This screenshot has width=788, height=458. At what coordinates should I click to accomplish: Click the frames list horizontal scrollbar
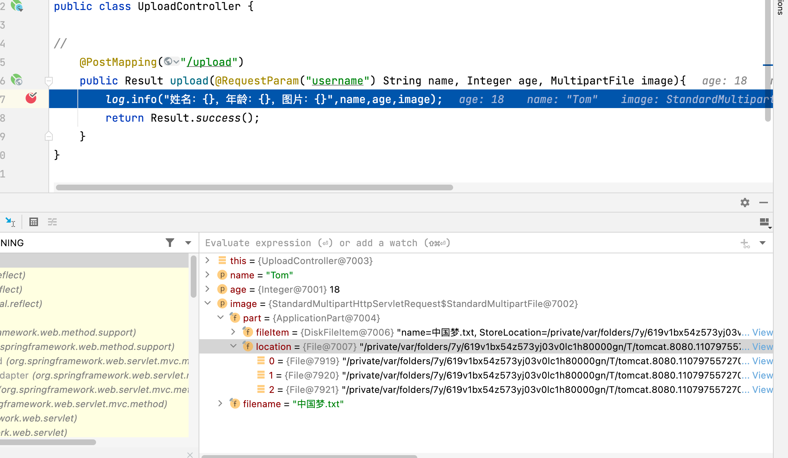click(x=48, y=442)
